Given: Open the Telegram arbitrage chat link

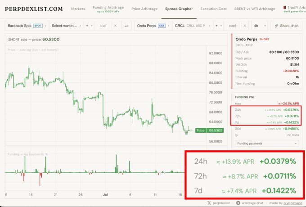Looking at the screenshot, I should click(x=250, y=203).
